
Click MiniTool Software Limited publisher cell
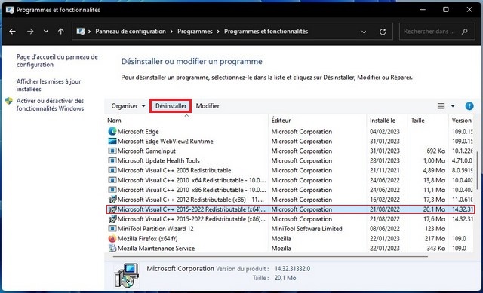coord(307,229)
